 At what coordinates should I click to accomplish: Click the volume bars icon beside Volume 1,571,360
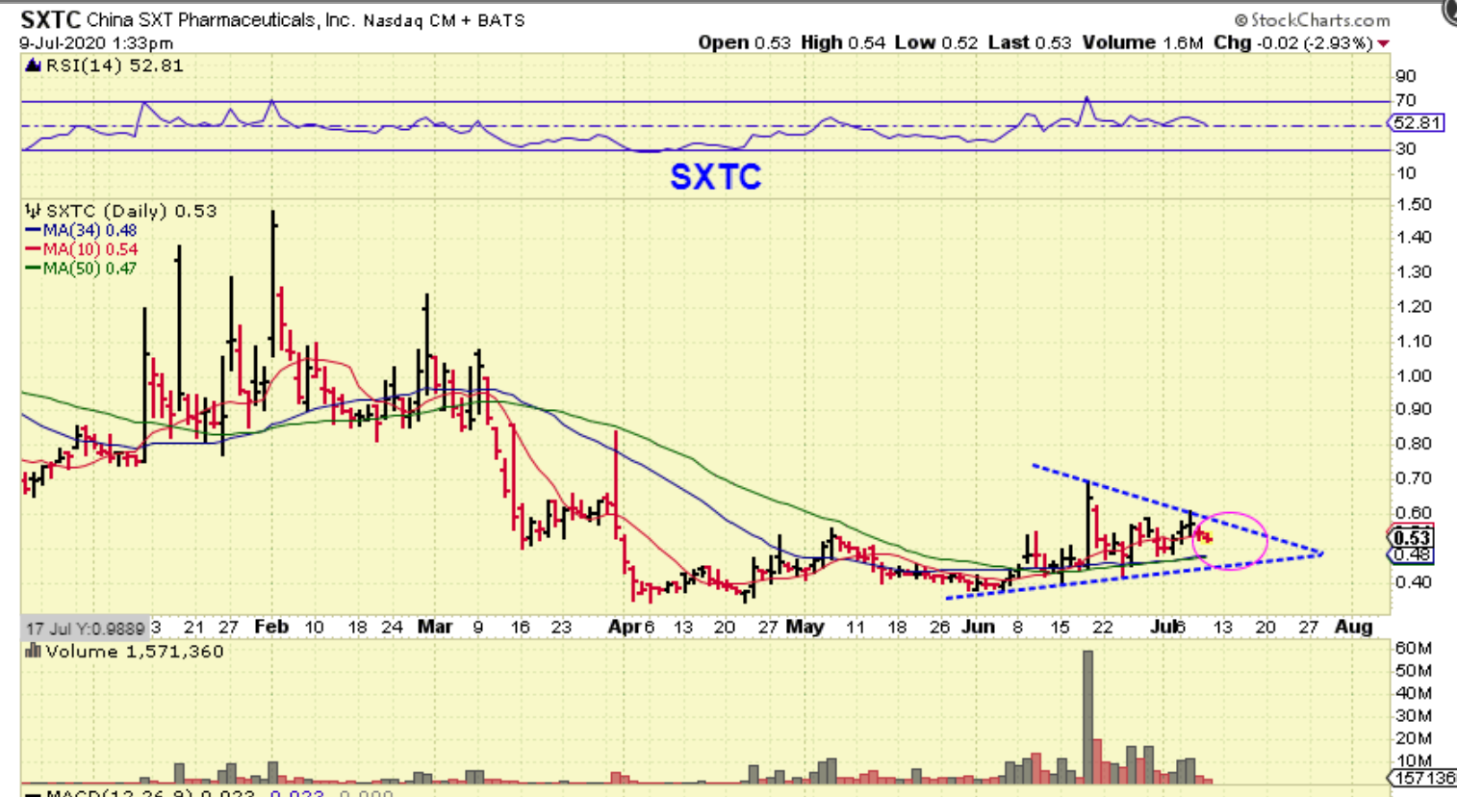(33, 652)
